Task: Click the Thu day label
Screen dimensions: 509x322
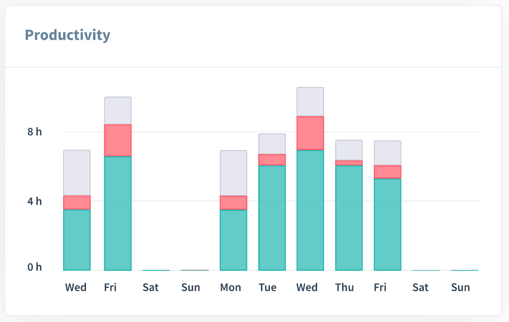Action: pos(344,287)
